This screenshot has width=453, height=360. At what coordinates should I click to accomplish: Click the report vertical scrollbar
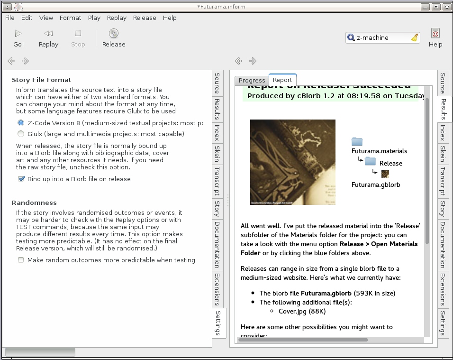click(427, 171)
